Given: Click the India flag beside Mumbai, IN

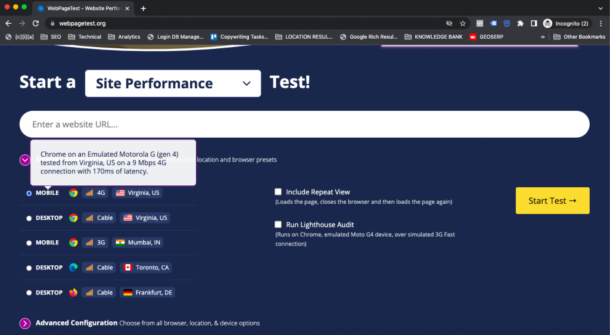Looking at the screenshot, I should tap(120, 243).
